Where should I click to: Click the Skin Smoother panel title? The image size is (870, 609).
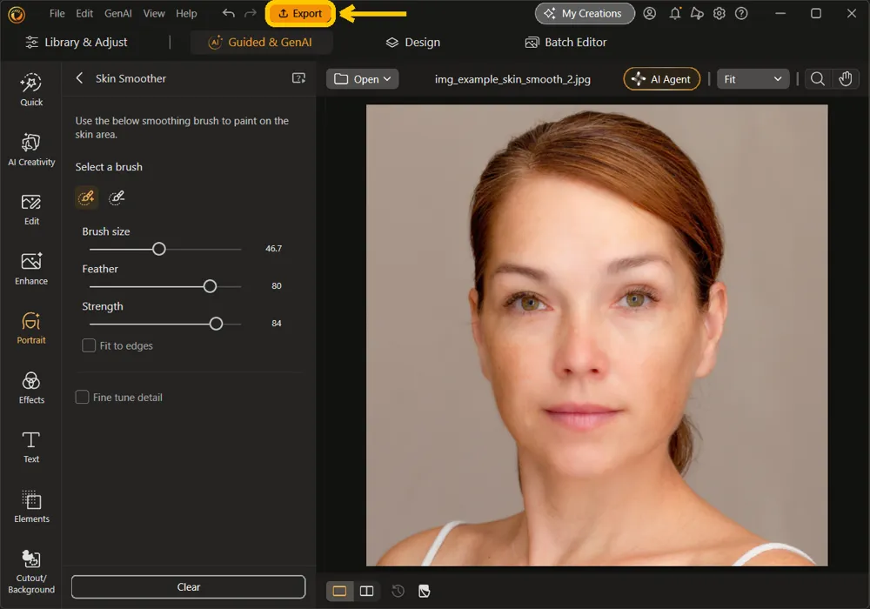[x=130, y=78]
